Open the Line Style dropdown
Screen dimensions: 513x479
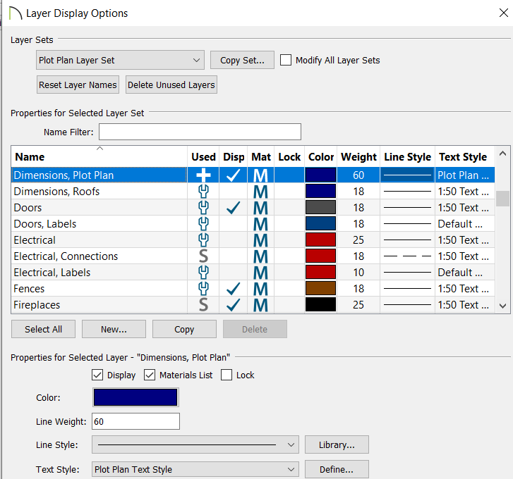pos(195,444)
